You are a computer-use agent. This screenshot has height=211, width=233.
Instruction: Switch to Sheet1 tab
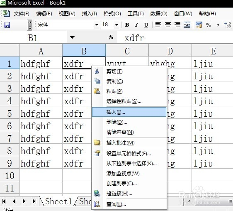(x=58, y=201)
